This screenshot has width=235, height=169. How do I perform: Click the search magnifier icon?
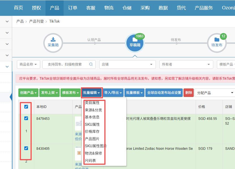(91, 64)
